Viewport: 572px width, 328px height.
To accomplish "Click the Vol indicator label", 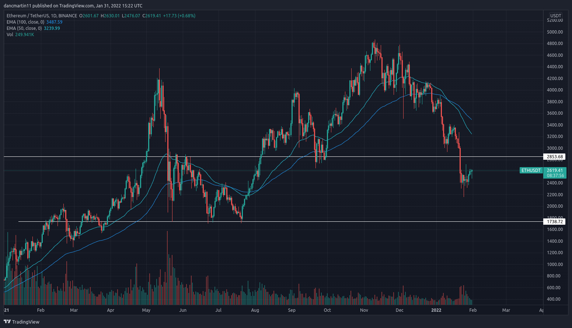I will pyautogui.click(x=10, y=35).
